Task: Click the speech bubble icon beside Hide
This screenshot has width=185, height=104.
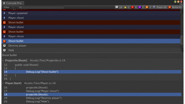Action: (5, 50)
